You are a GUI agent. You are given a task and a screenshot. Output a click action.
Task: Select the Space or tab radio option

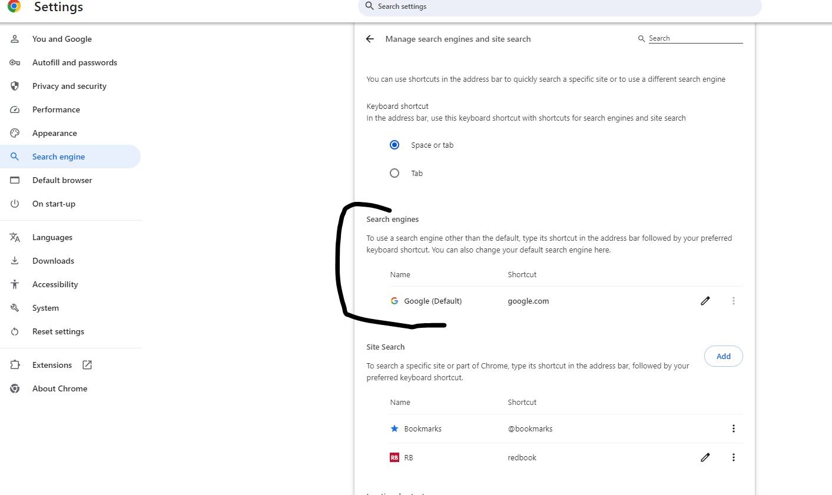point(395,145)
